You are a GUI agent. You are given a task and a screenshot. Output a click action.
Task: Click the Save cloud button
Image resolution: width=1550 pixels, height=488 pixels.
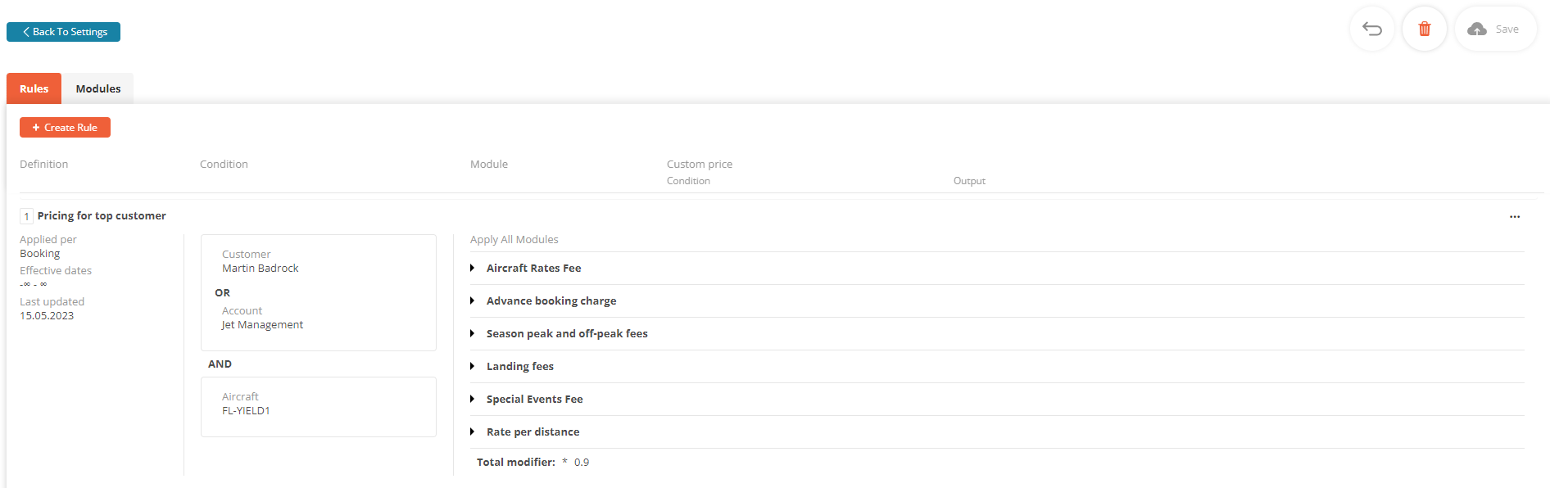[1495, 29]
